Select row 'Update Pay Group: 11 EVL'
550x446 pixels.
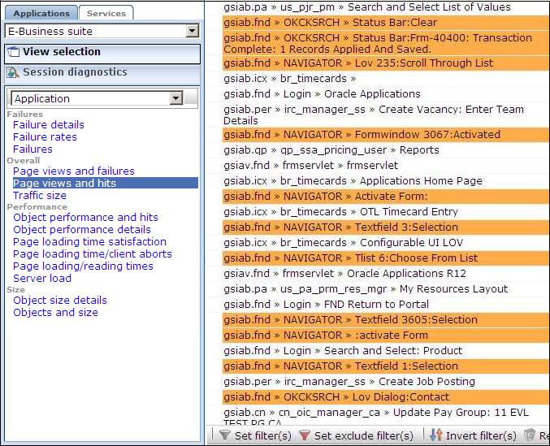tap(386, 416)
